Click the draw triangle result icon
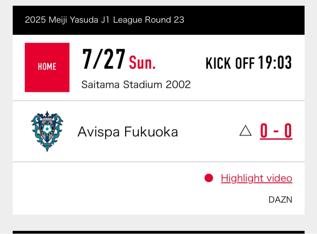This screenshot has height=234, width=317. pos(245,130)
